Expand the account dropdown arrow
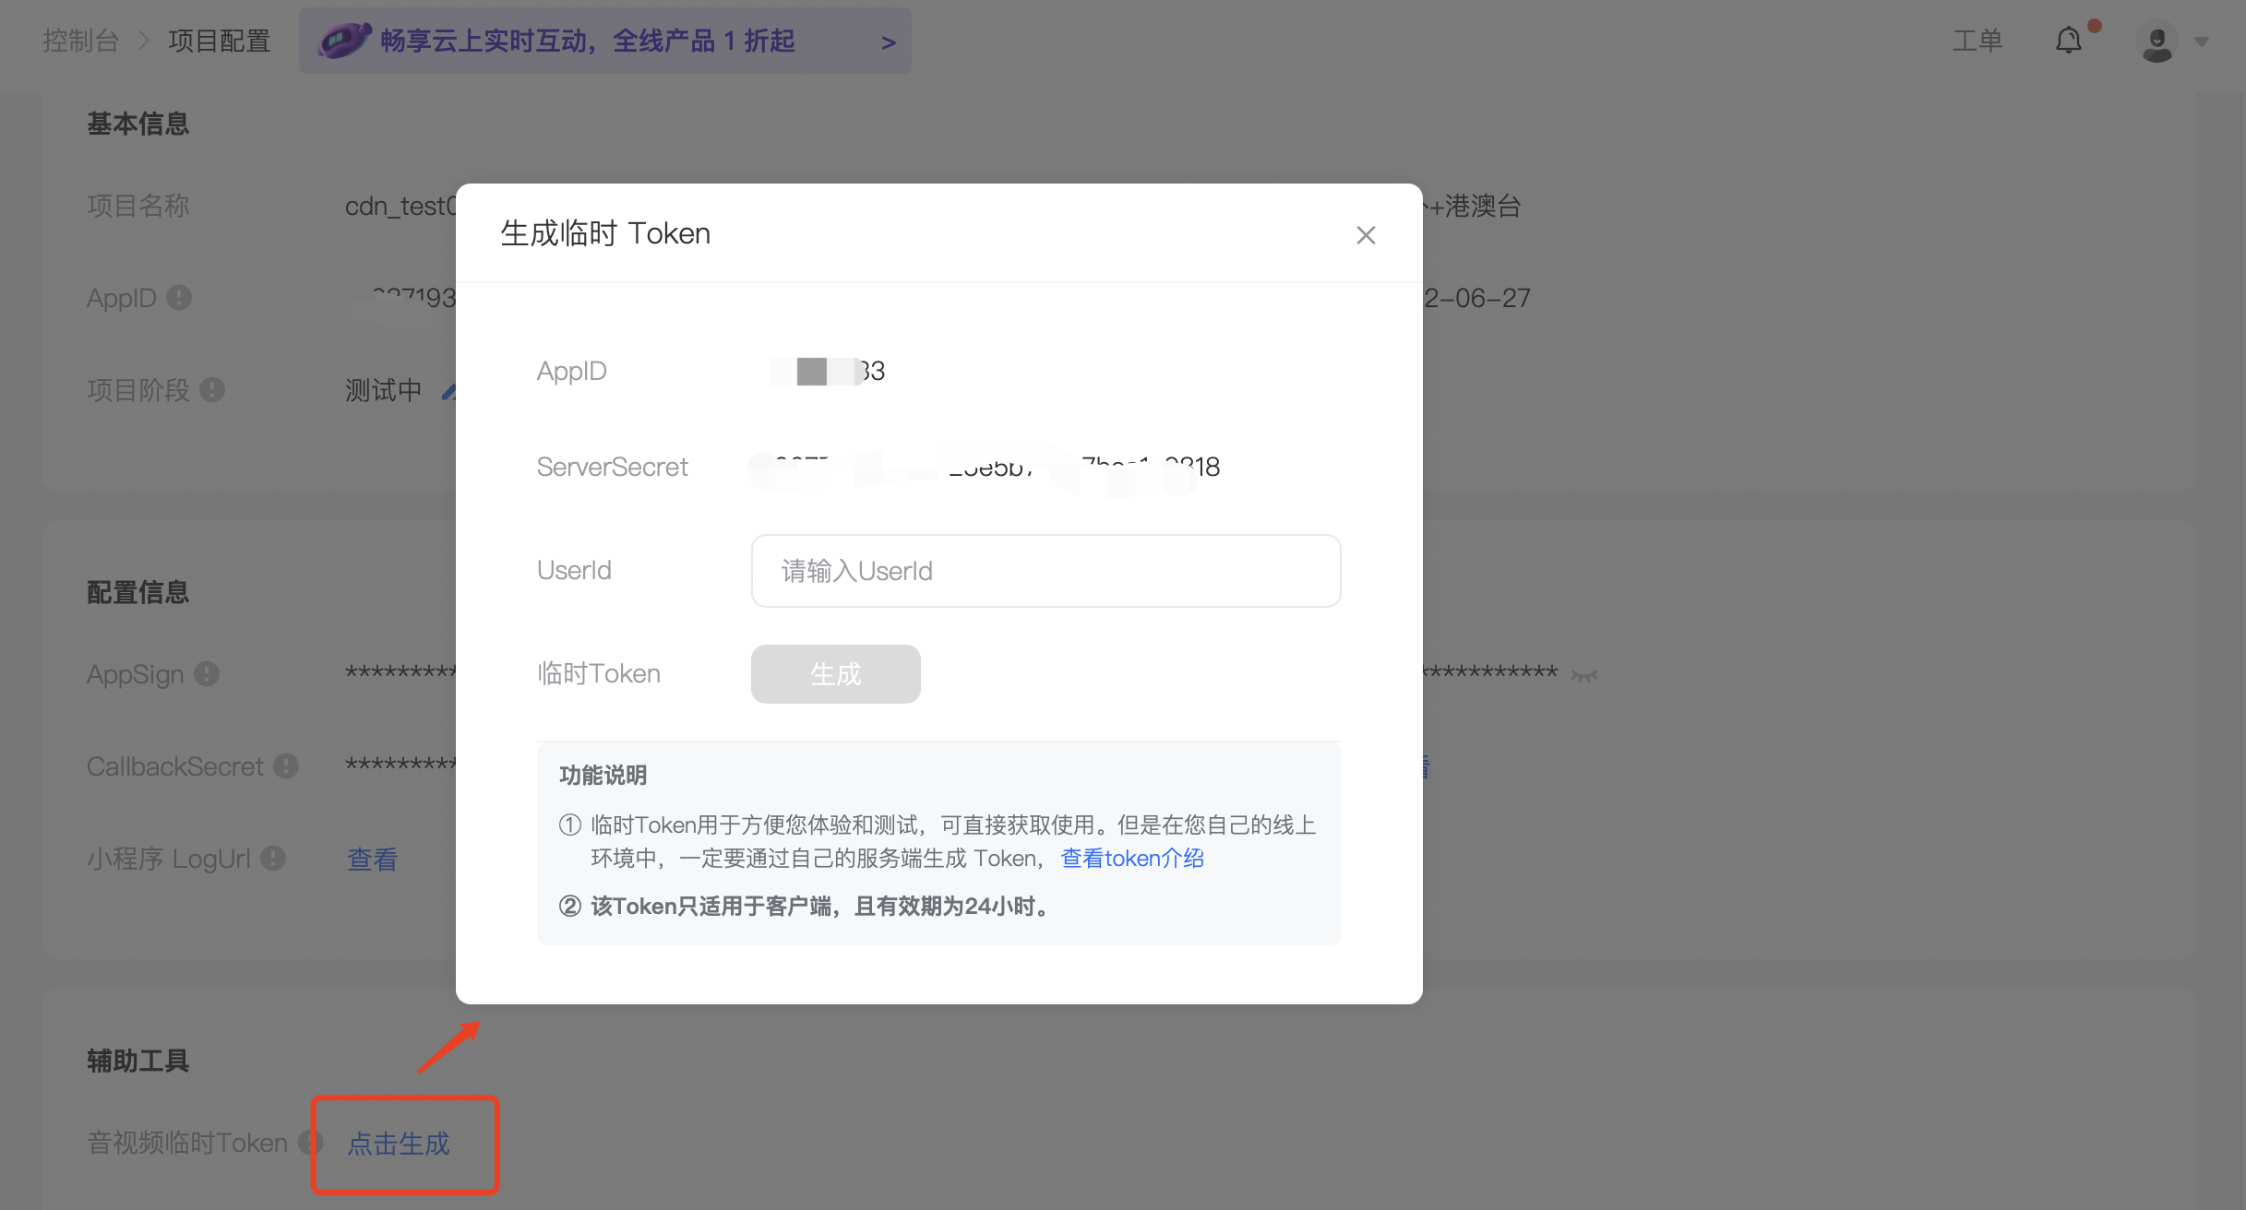2246x1210 pixels. pos(2203,42)
